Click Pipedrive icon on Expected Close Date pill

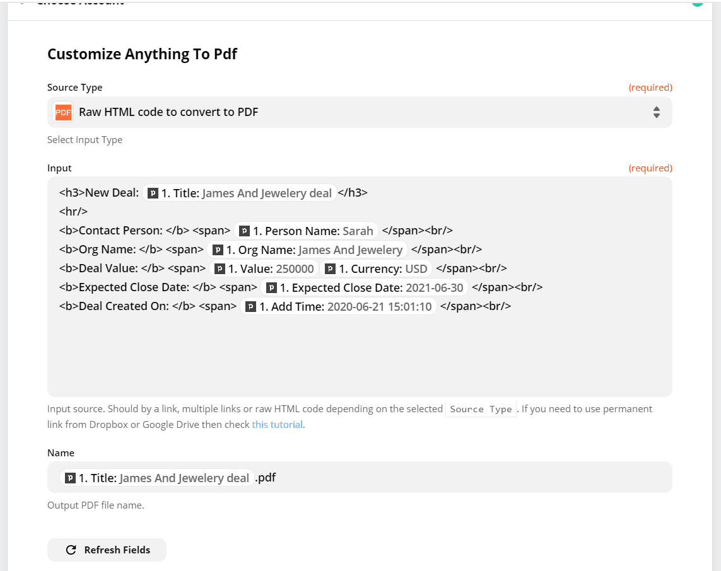[x=271, y=288]
